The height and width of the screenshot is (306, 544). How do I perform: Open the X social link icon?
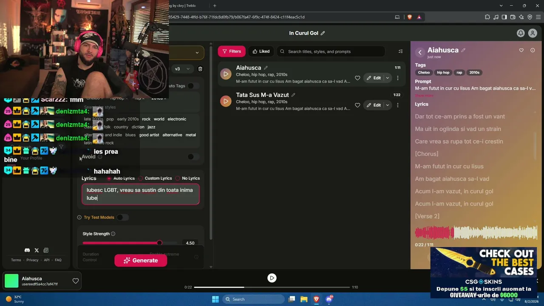[x=37, y=250]
